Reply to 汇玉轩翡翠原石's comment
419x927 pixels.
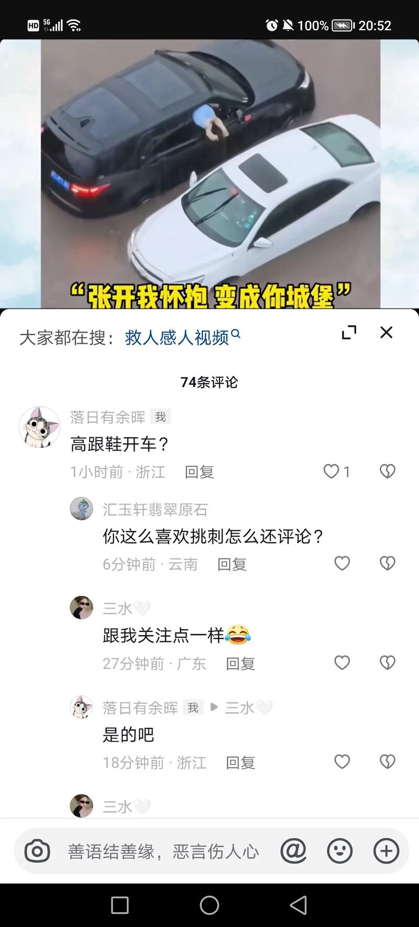click(232, 564)
